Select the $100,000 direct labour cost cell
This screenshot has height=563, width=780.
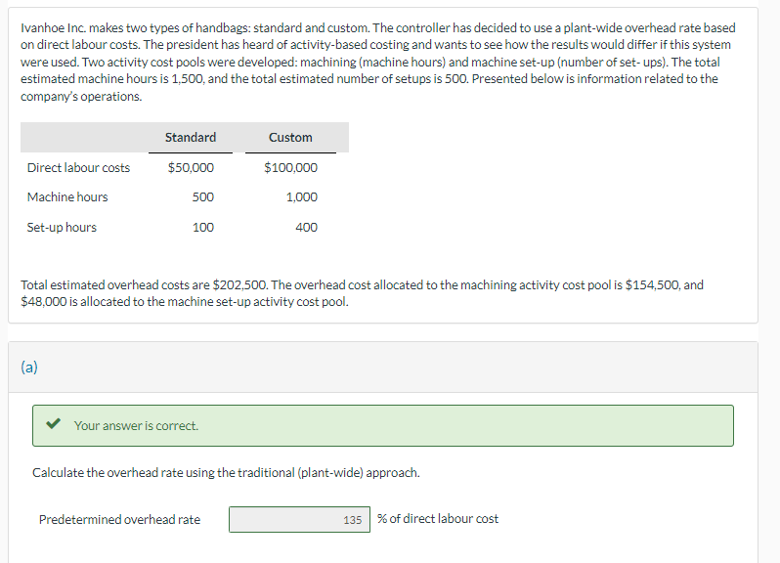click(290, 167)
